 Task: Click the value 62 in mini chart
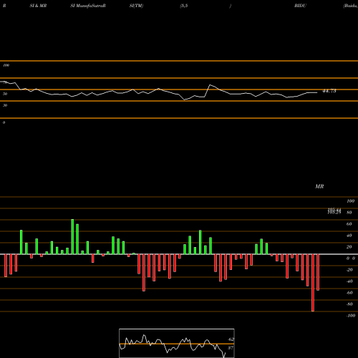tap(231, 339)
